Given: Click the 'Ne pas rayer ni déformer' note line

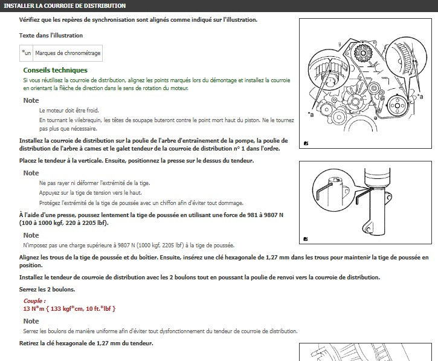Looking at the screenshot, I should (x=95, y=183).
